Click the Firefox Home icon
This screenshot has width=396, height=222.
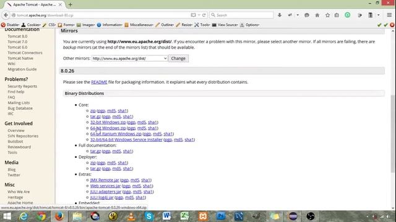coord(317,15)
